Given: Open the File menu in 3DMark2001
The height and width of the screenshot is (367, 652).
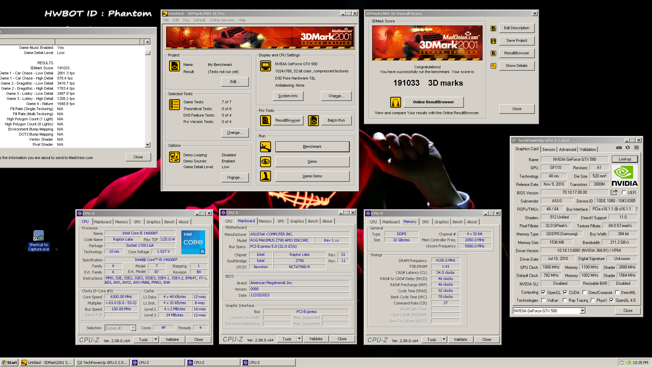Looking at the screenshot, I should tap(166, 20).
